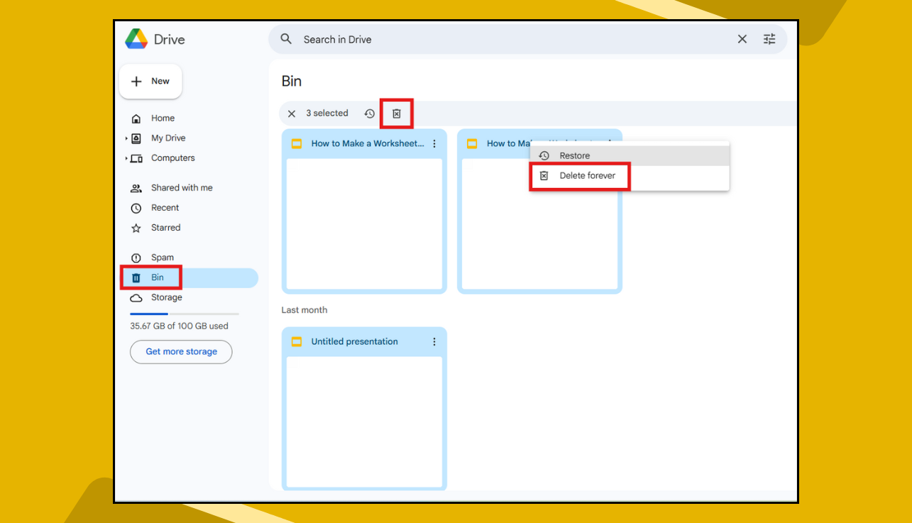Click the search magnifier icon in the search bar
The height and width of the screenshot is (523, 912).
[286, 39]
